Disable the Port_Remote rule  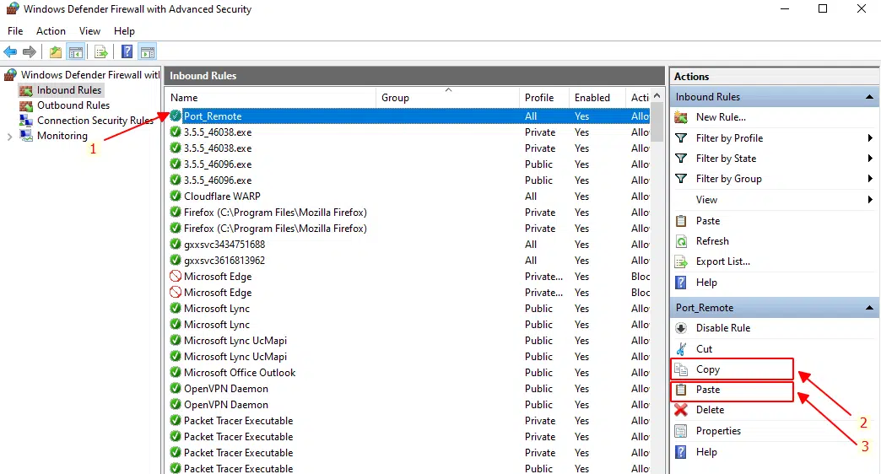(x=722, y=328)
